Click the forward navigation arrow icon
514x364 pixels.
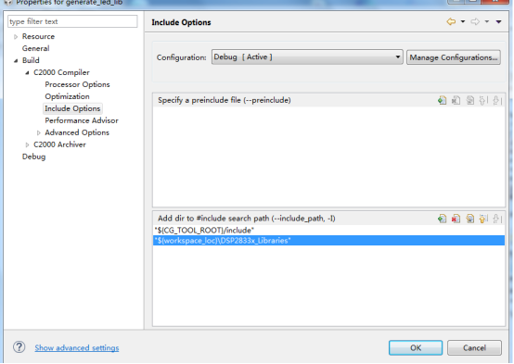(x=475, y=21)
